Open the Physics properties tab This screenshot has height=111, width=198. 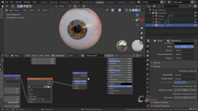pos(148,87)
